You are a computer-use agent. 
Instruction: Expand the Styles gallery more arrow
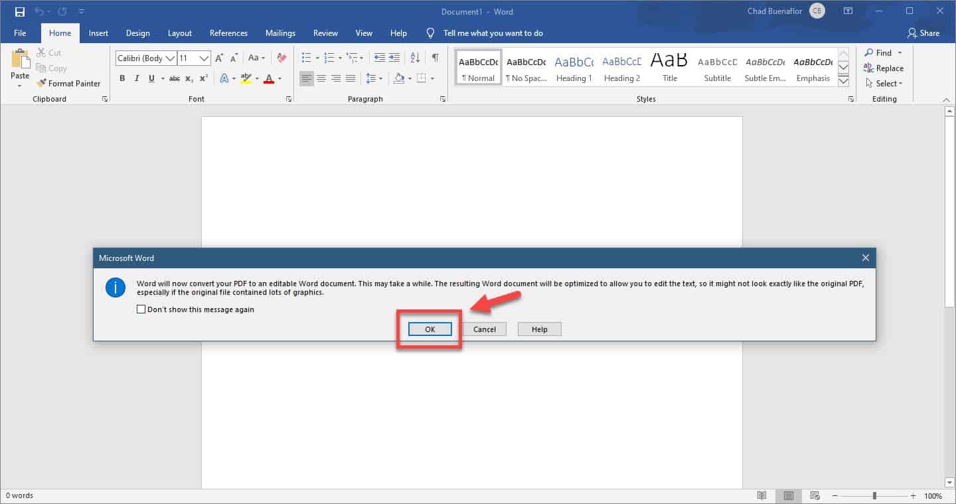[x=844, y=81]
